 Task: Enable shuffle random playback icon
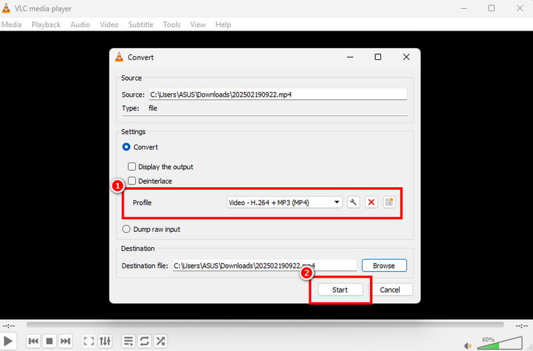coord(161,341)
